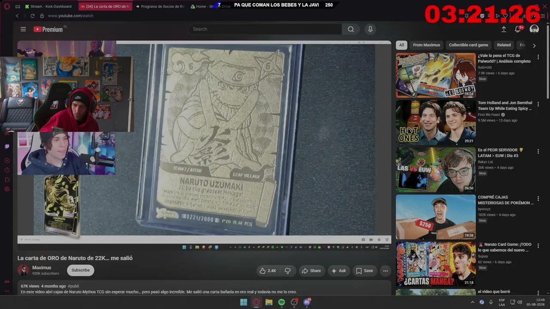
Task: Open File Explorer from the taskbar
Action: 269,302
